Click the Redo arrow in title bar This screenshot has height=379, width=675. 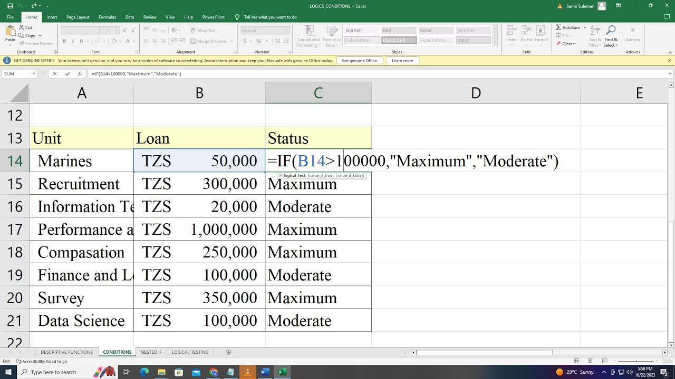[34, 6]
